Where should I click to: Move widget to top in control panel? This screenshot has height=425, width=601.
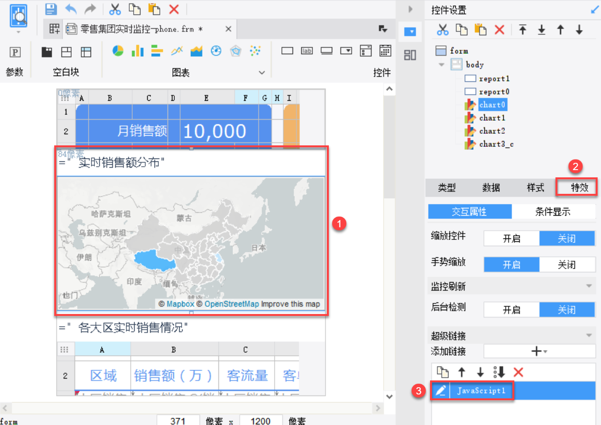(x=523, y=30)
